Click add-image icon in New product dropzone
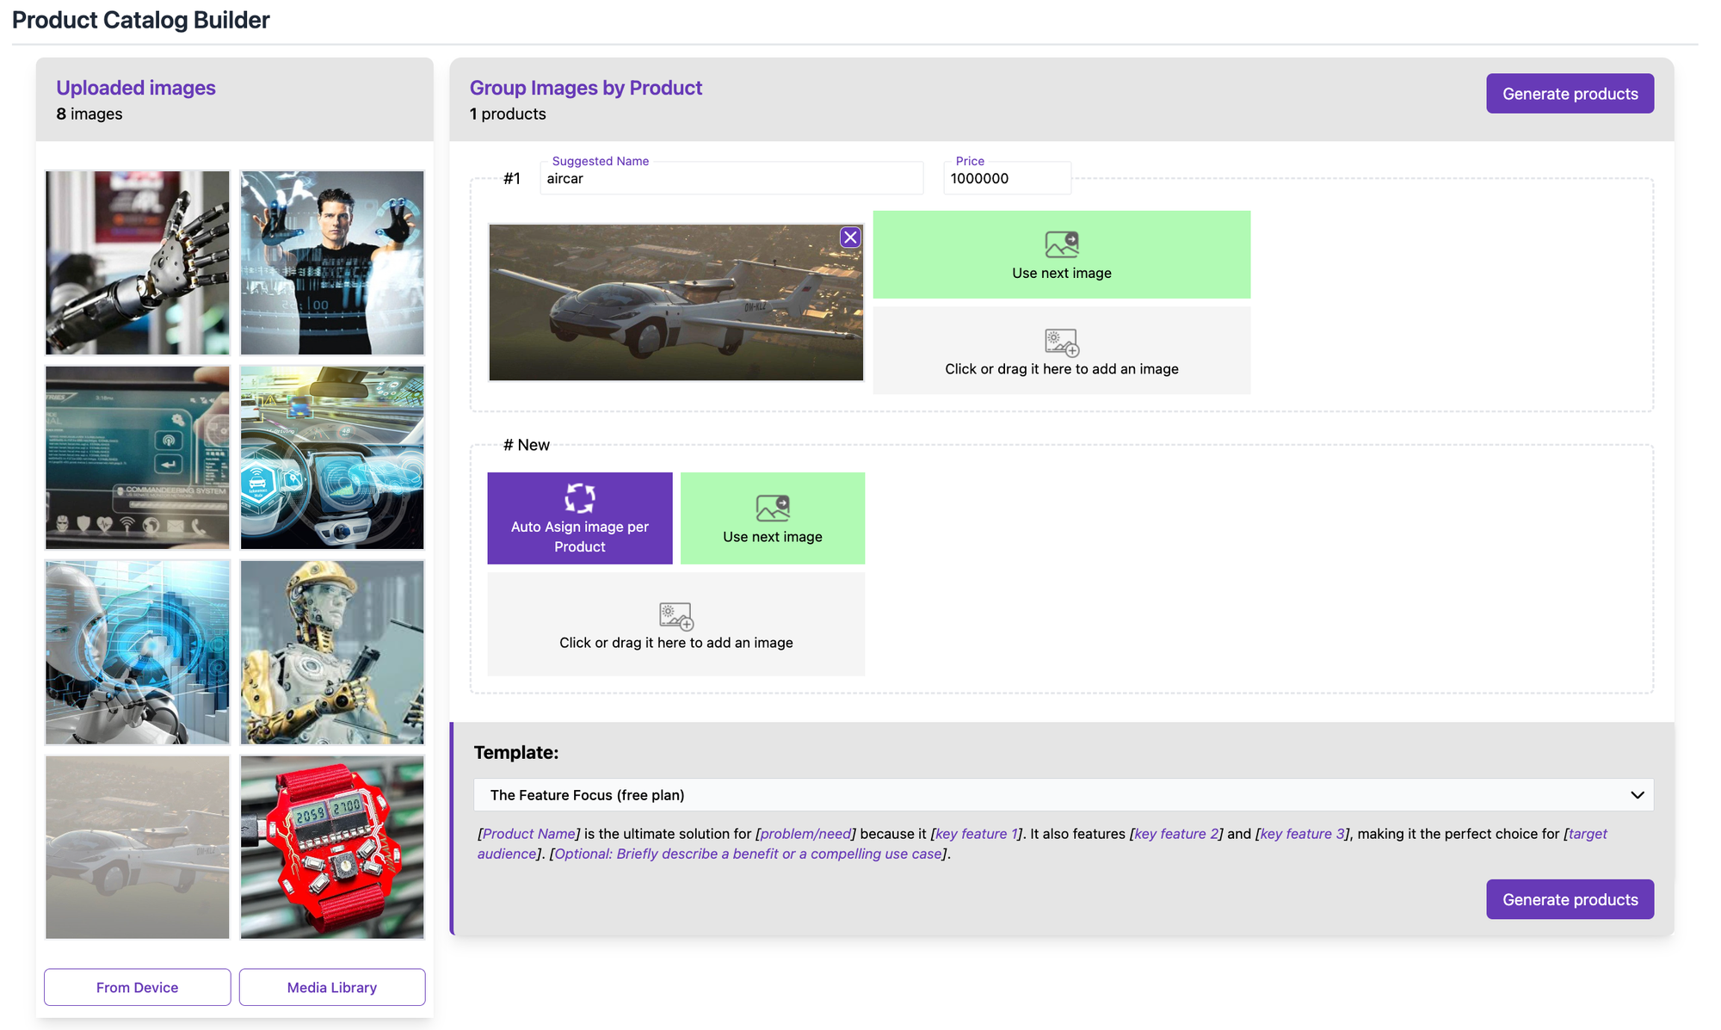 (675, 616)
